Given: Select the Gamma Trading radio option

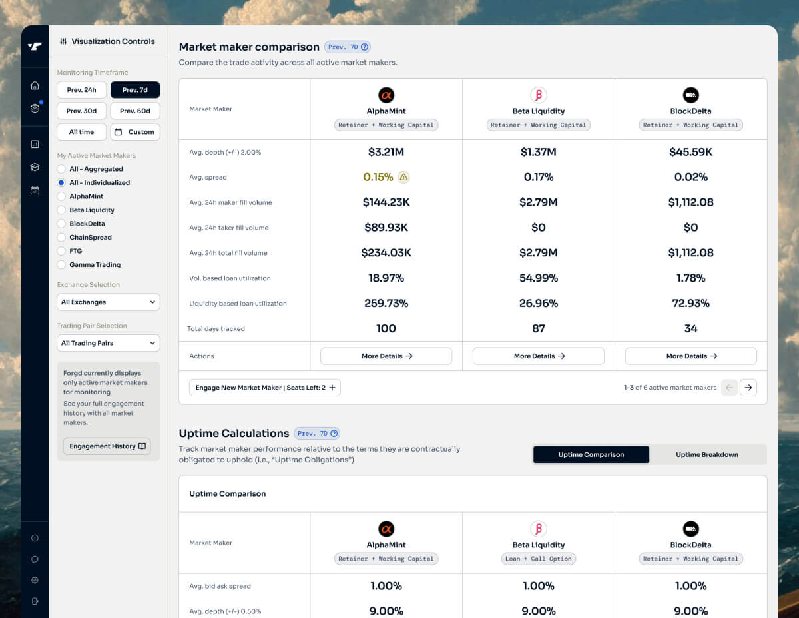Looking at the screenshot, I should click(x=61, y=264).
